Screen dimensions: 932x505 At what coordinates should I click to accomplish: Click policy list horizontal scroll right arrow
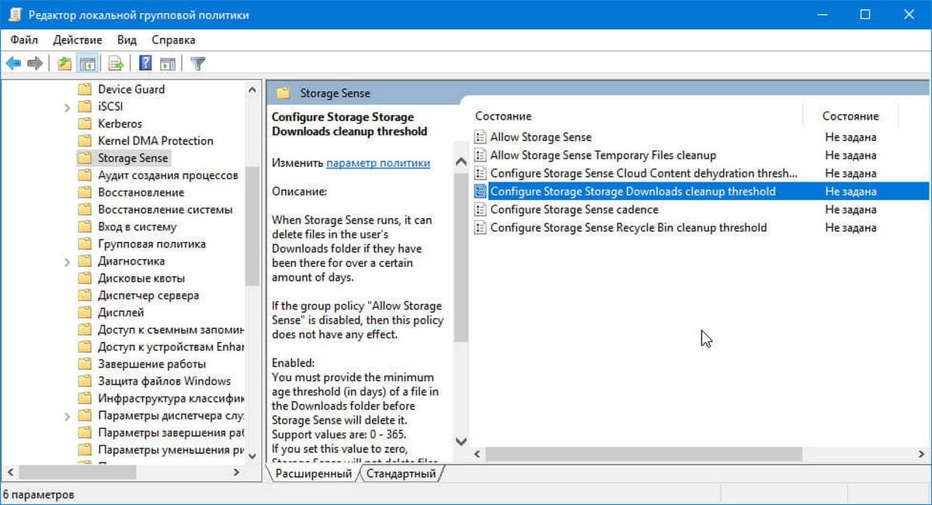(921, 454)
